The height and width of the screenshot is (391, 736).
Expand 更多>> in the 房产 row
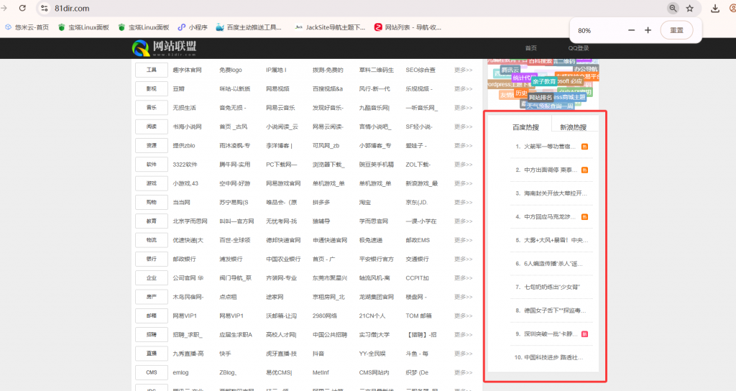463,297
